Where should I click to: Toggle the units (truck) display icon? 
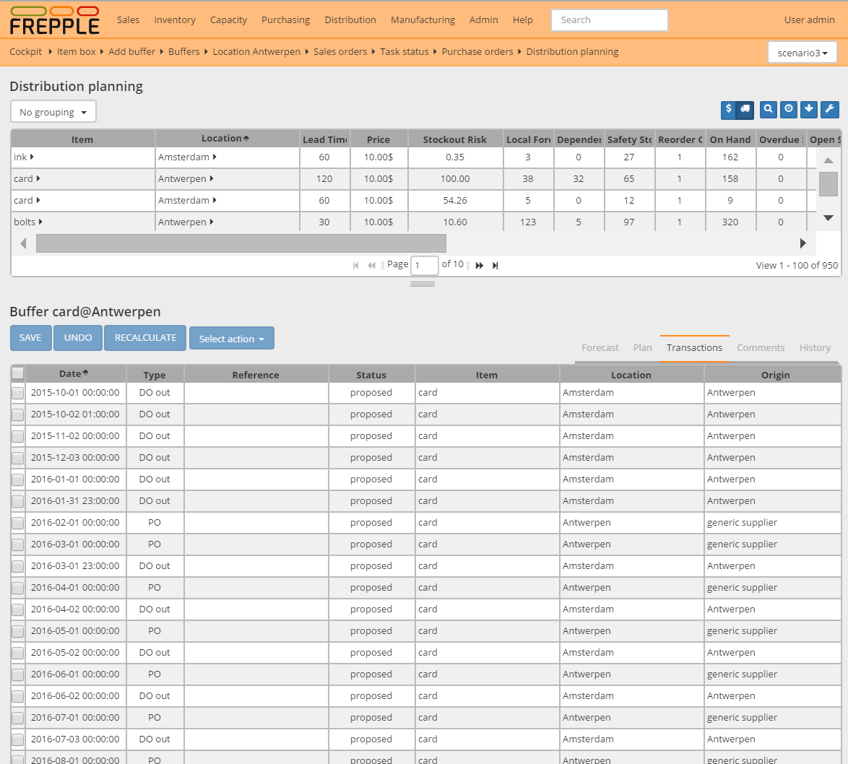[747, 110]
